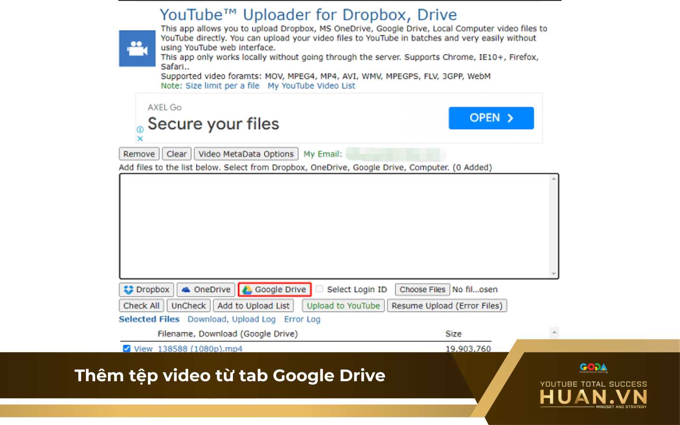Click Choose Files to browse computer
Screen dimensions: 680x425
[422, 289]
